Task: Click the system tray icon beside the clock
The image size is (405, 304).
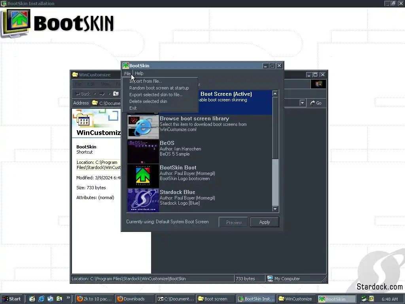Action: click(371, 298)
